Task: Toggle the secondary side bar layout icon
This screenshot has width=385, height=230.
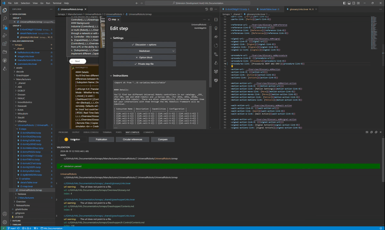Action: pos(354,3)
